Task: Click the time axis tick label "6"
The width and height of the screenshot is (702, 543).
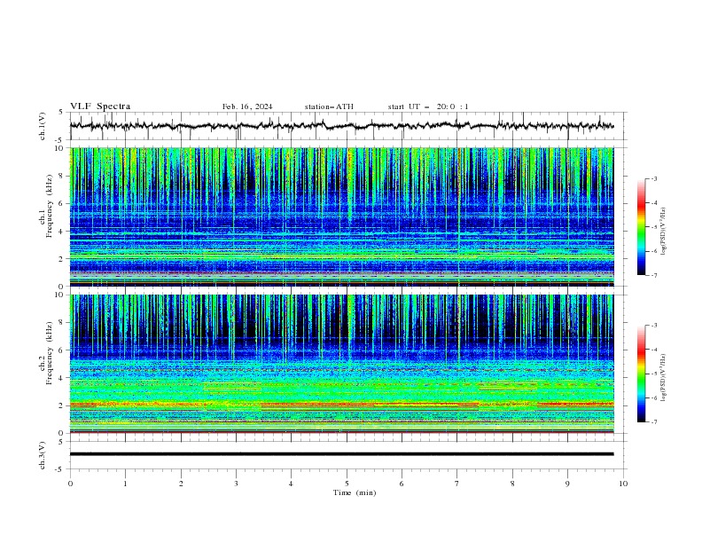Action: pyautogui.click(x=402, y=484)
